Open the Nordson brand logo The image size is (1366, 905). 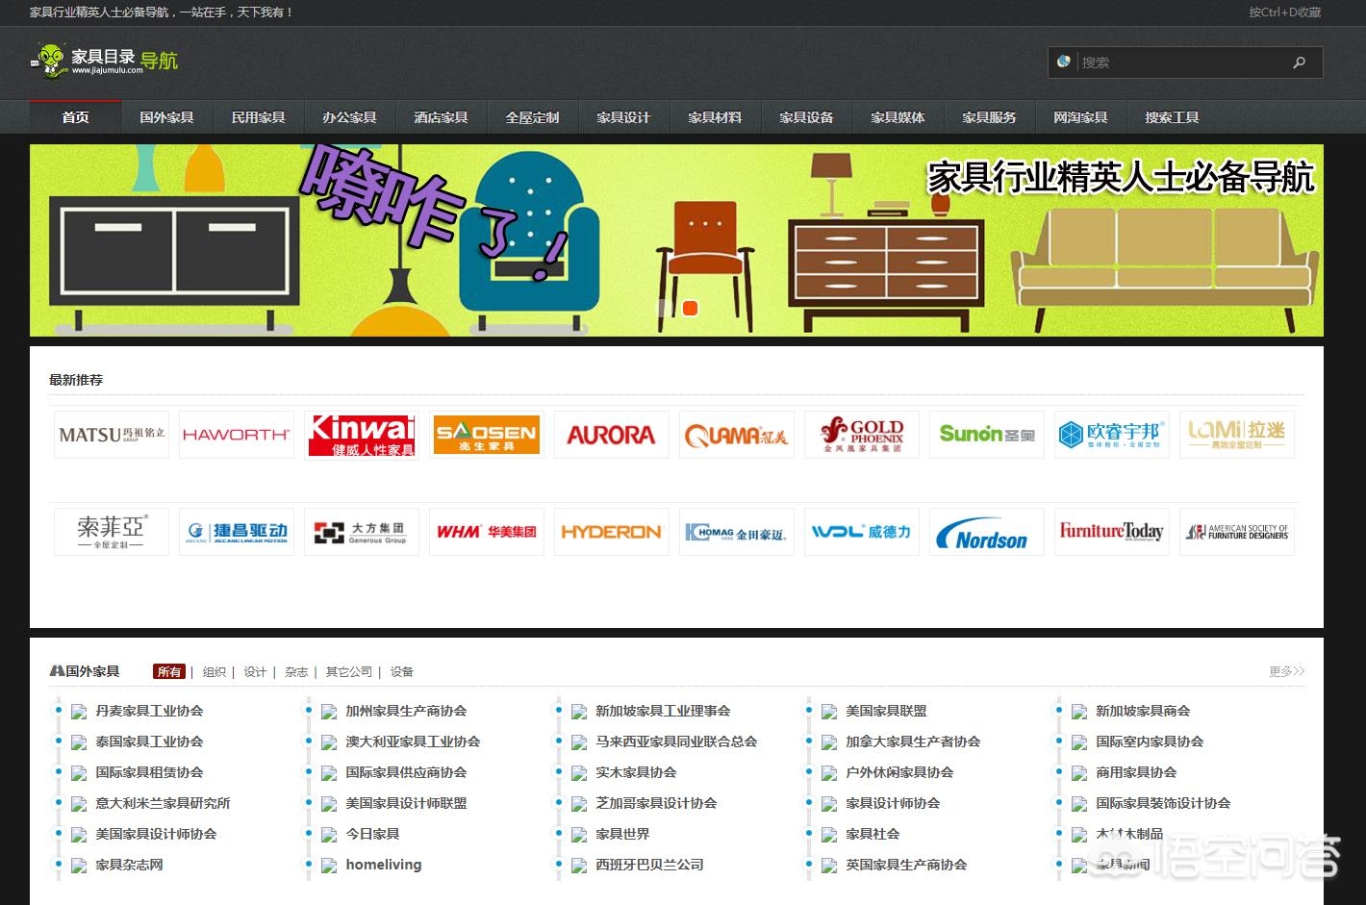point(987,532)
